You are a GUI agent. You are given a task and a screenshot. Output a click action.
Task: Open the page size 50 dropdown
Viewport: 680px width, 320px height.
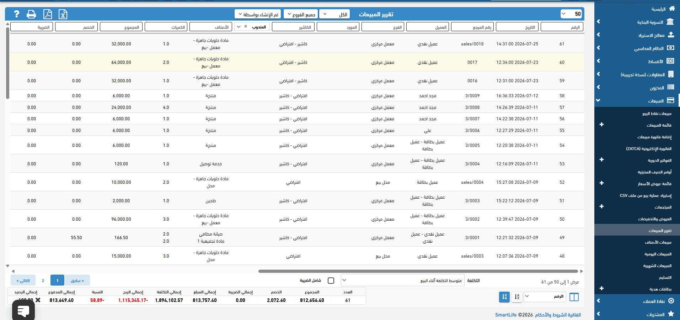[571, 14]
